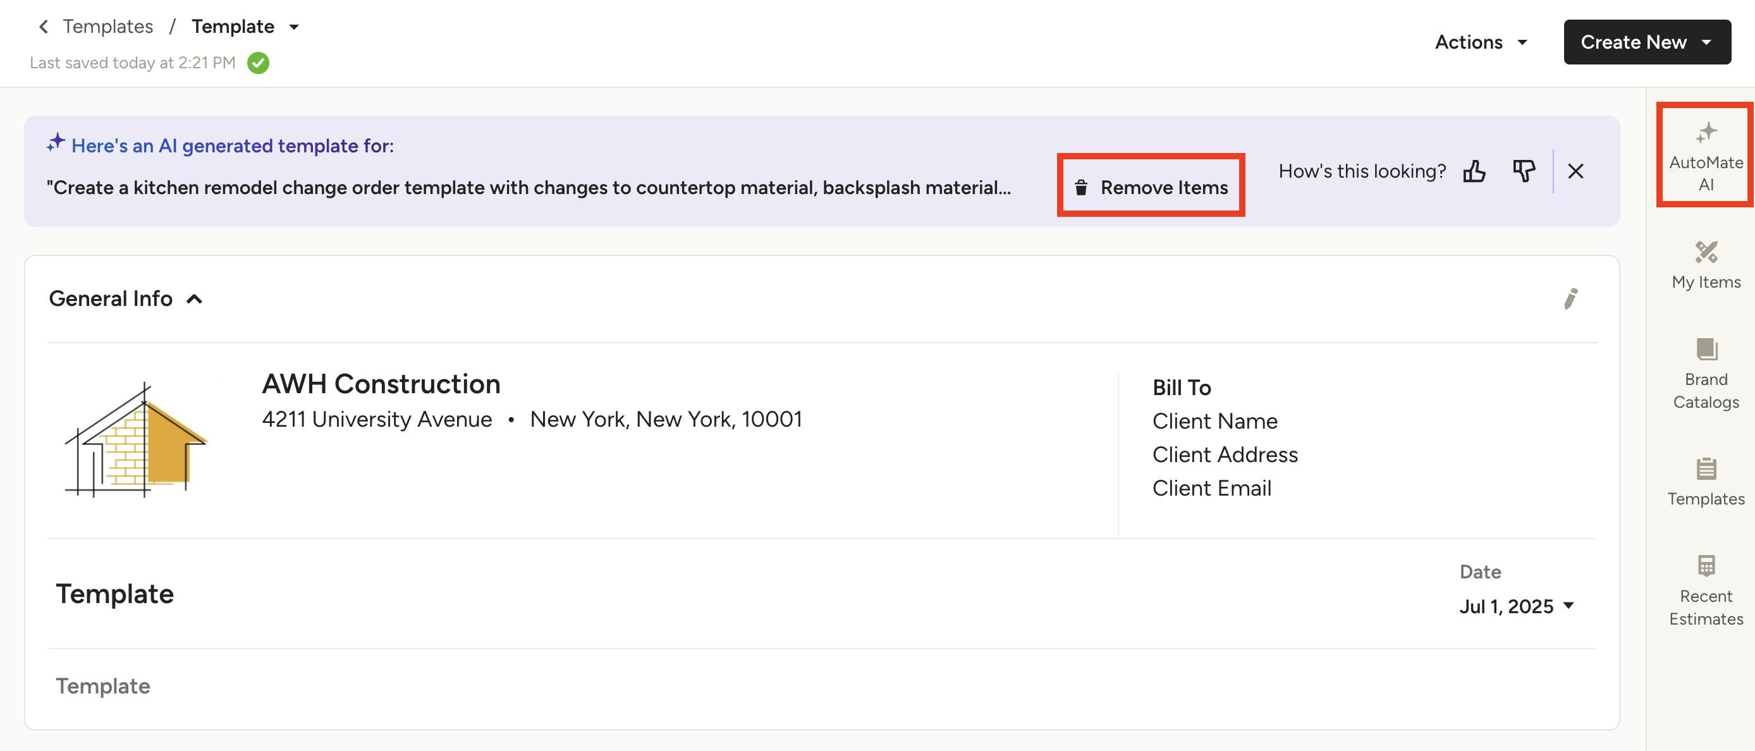Open AutoMate AI in sidebar

tap(1705, 156)
